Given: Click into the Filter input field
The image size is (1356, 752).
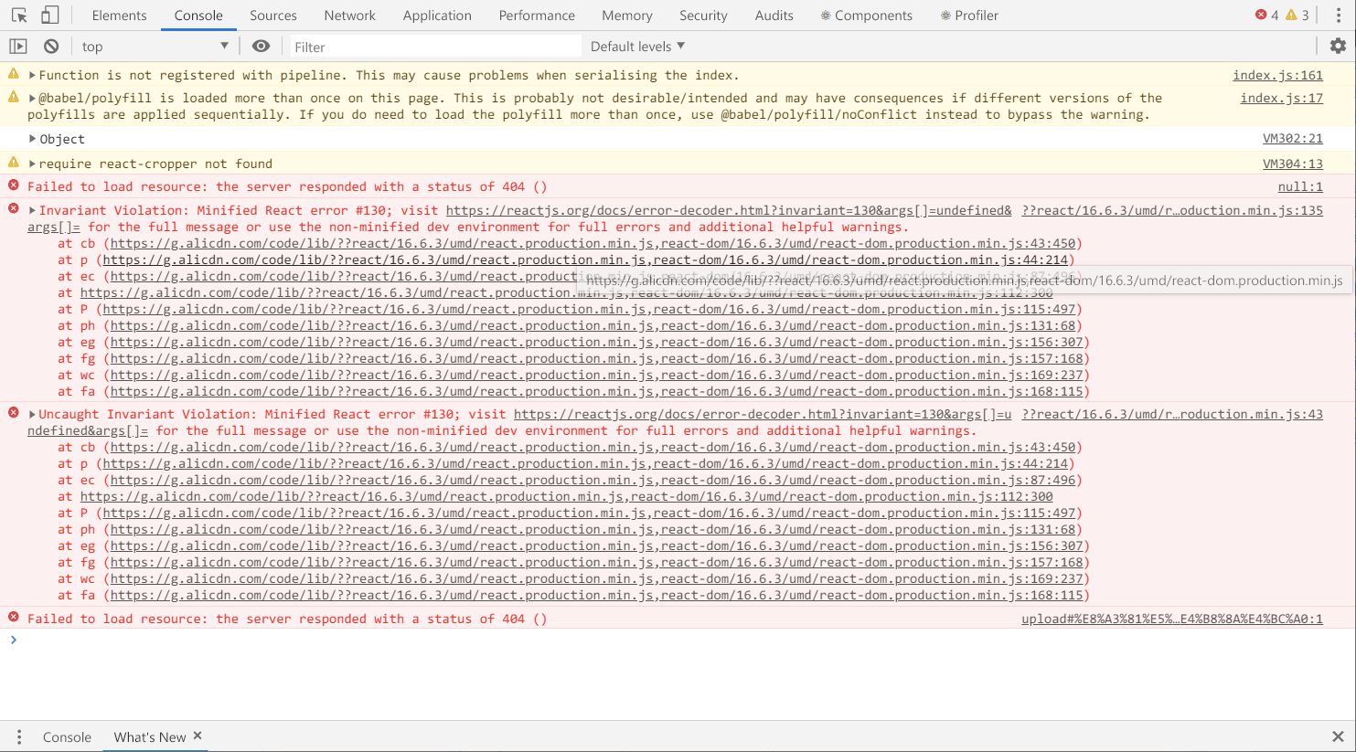Looking at the screenshot, I should [434, 47].
